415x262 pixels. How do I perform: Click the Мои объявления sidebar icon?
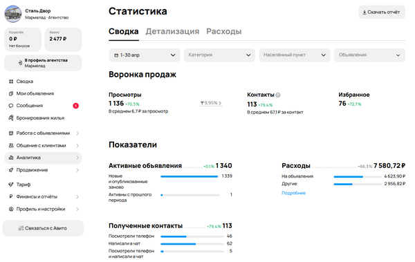[x=11, y=93]
